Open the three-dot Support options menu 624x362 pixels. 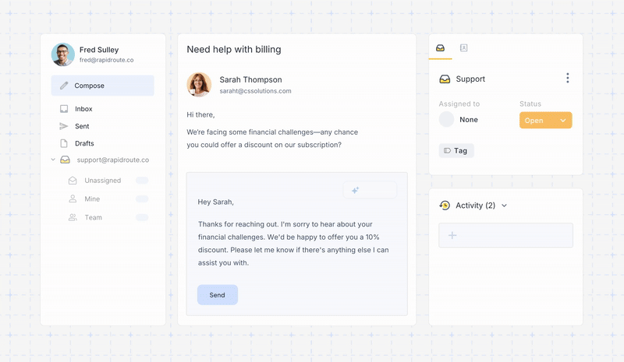click(567, 78)
